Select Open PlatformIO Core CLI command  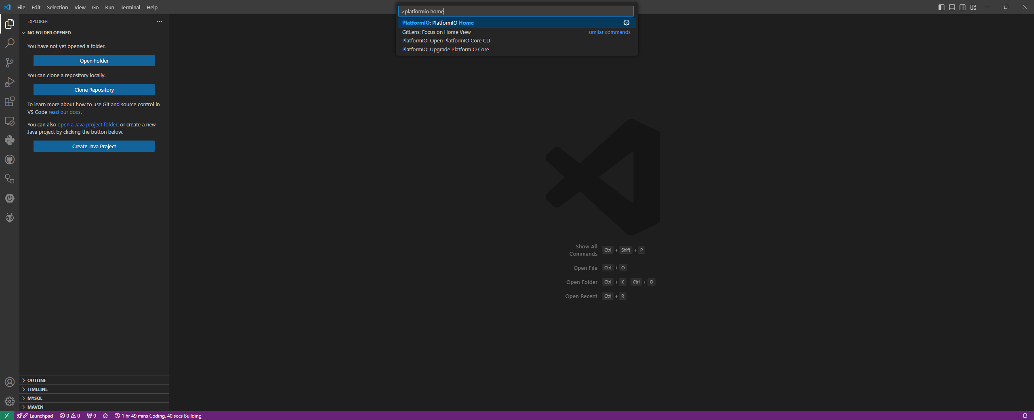[x=517, y=41]
